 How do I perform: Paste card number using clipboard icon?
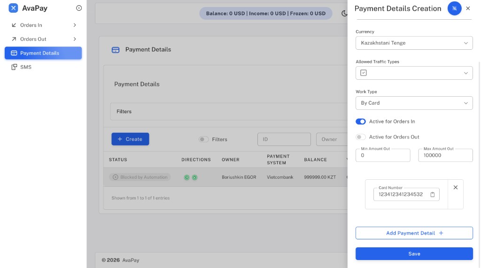click(x=432, y=194)
